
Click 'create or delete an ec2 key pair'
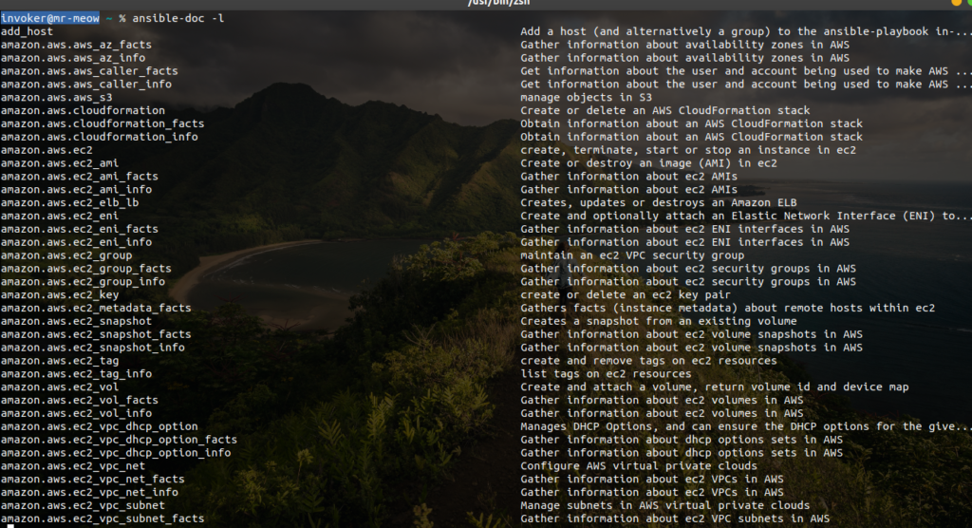pyautogui.click(x=626, y=294)
